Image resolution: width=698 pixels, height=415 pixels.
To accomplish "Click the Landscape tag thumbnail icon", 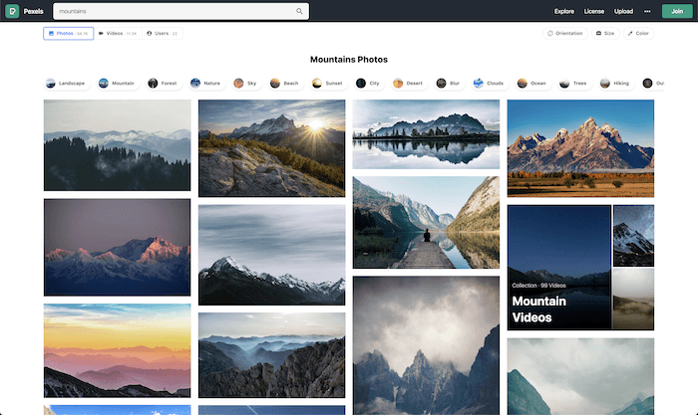I will coord(51,83).
